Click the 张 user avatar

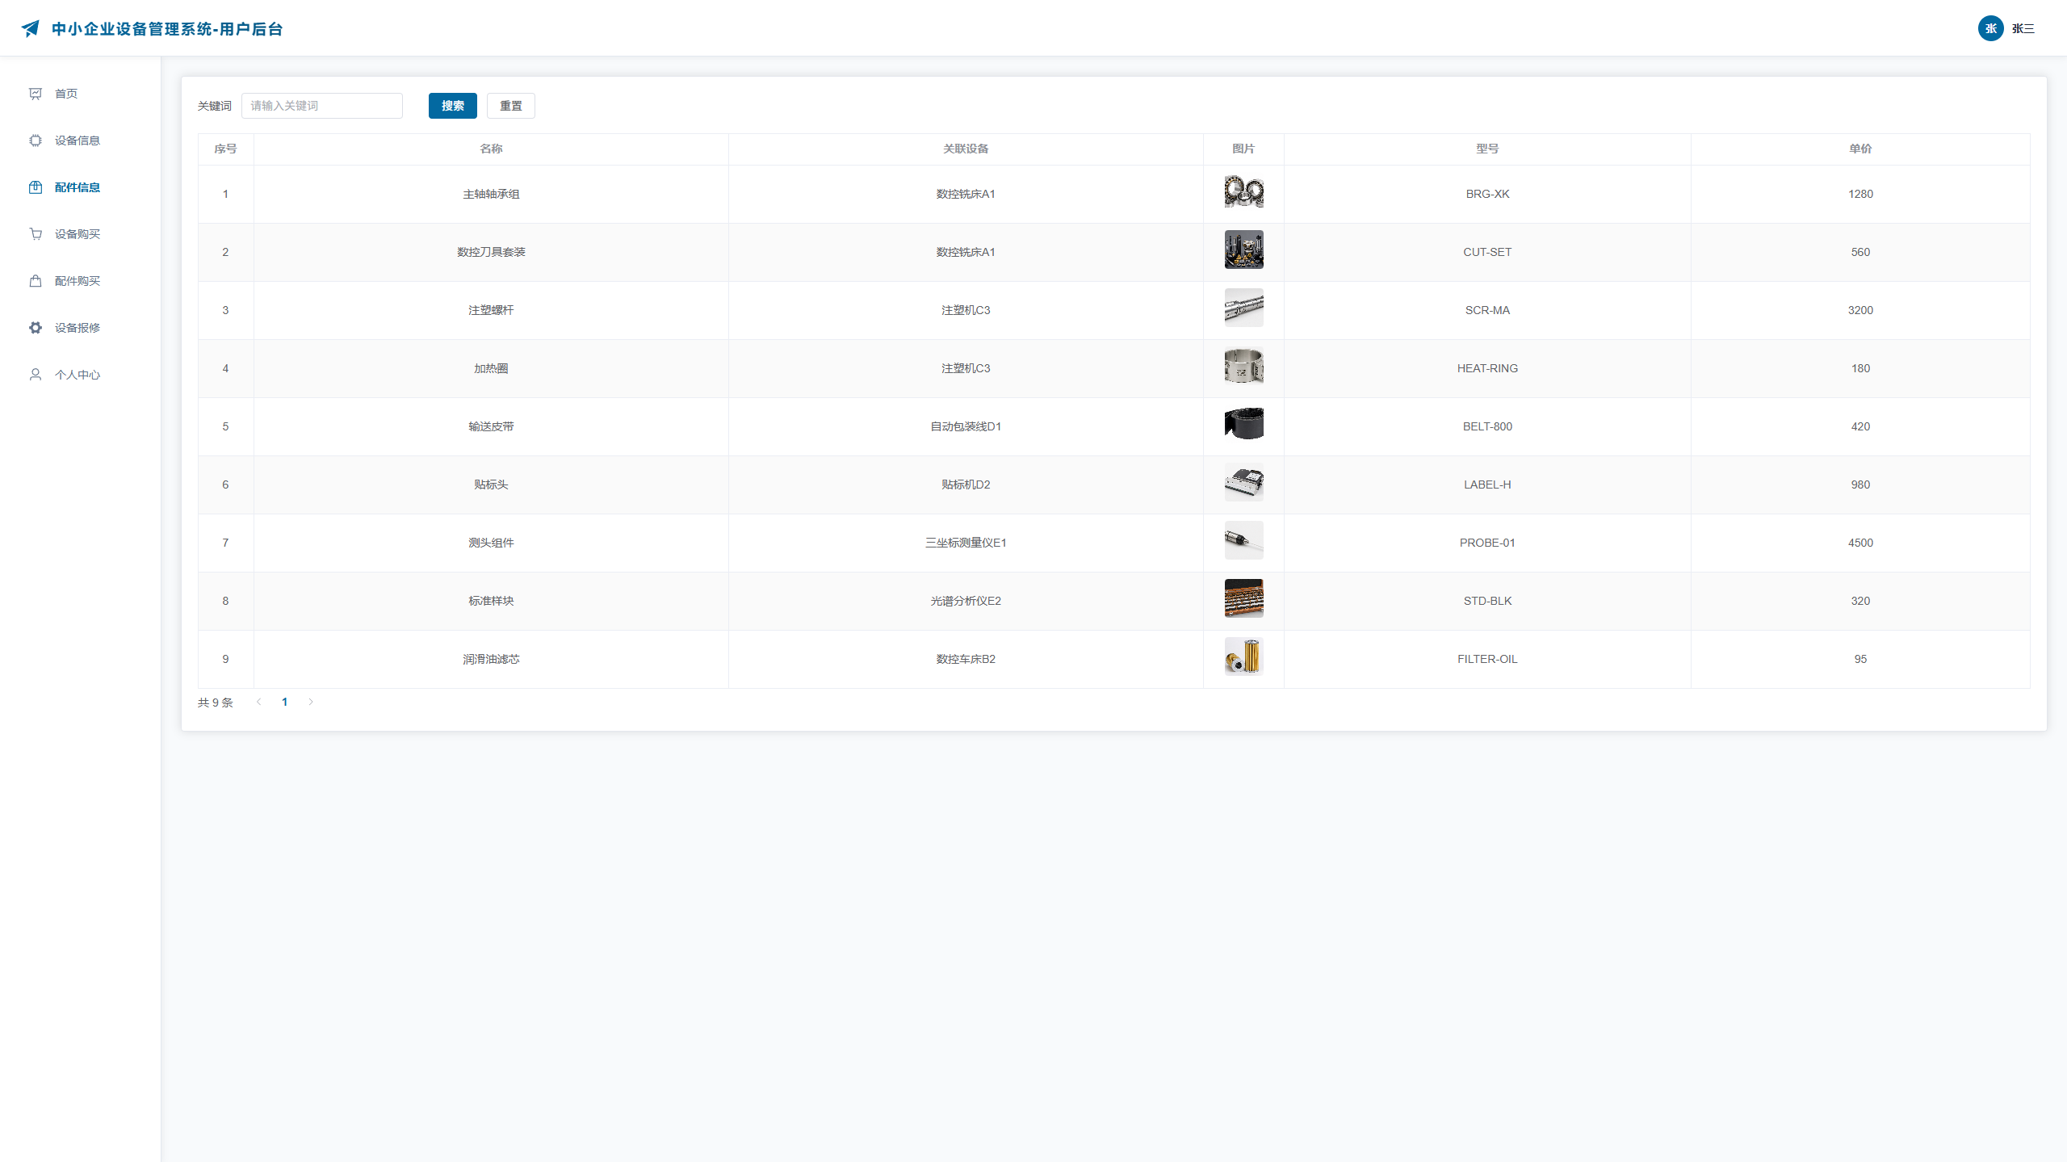(x=1990, y=28)
